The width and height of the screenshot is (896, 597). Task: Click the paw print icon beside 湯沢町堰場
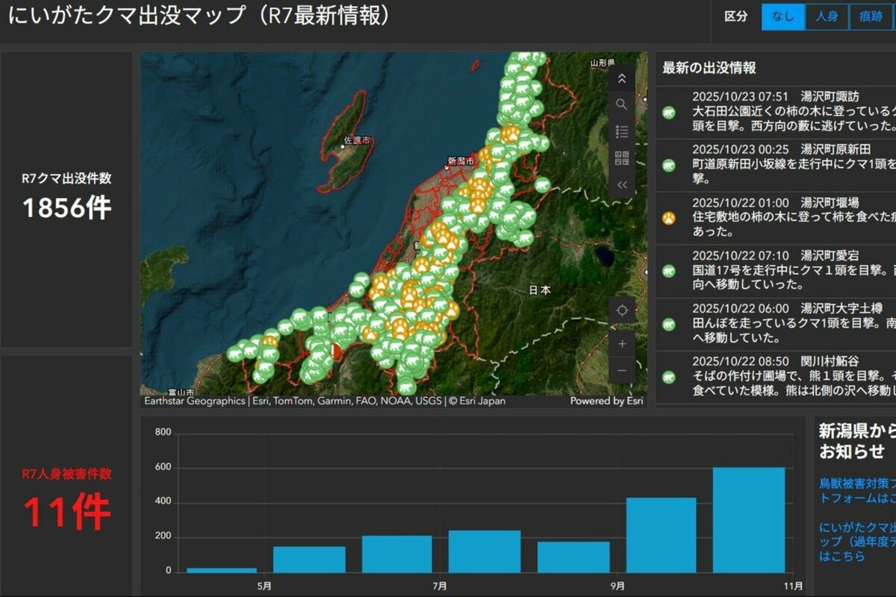pos(669,218)
